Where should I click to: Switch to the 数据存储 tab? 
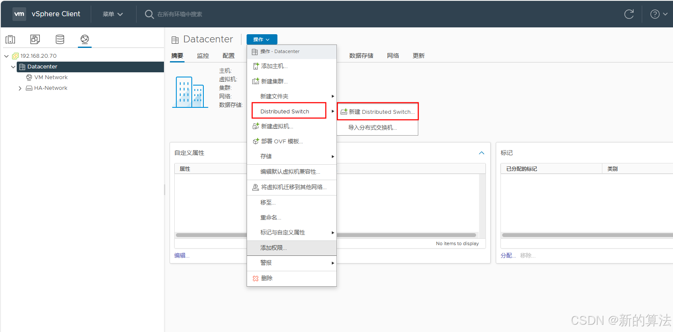(361, 56)
